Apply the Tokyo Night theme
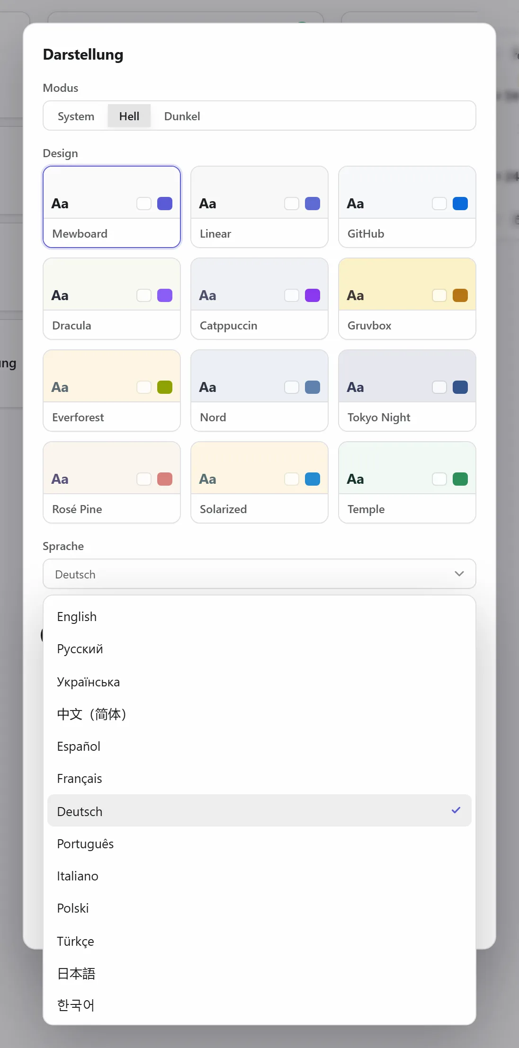 coord(407,391)
